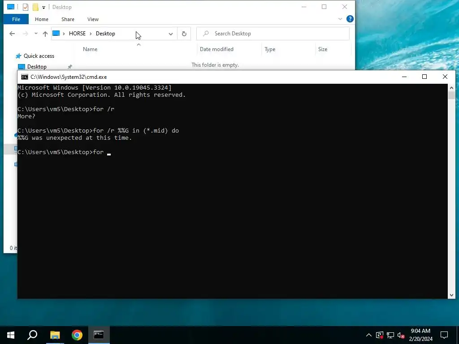
Task: Sort by the Type column
Action: click(x=270, y=49)
